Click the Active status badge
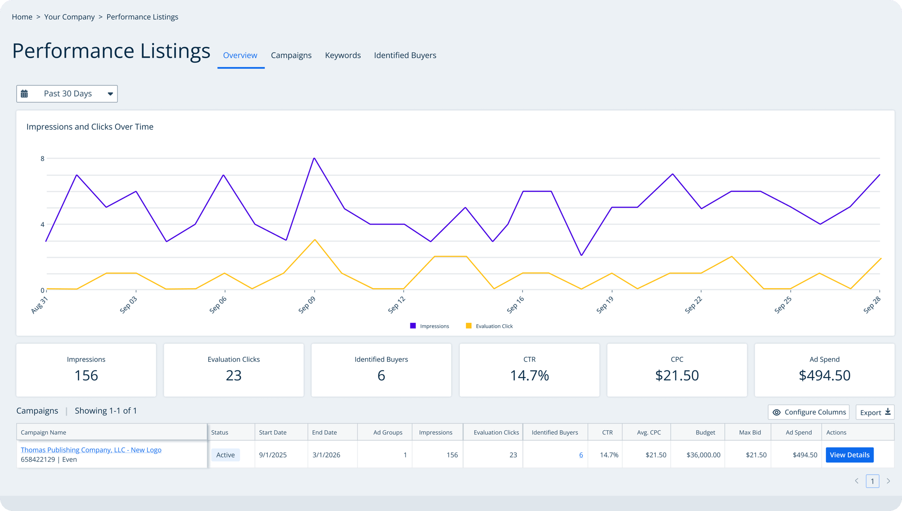Image resolution: width=902 pixels, height=511 pixels. [x=225, y=455]
